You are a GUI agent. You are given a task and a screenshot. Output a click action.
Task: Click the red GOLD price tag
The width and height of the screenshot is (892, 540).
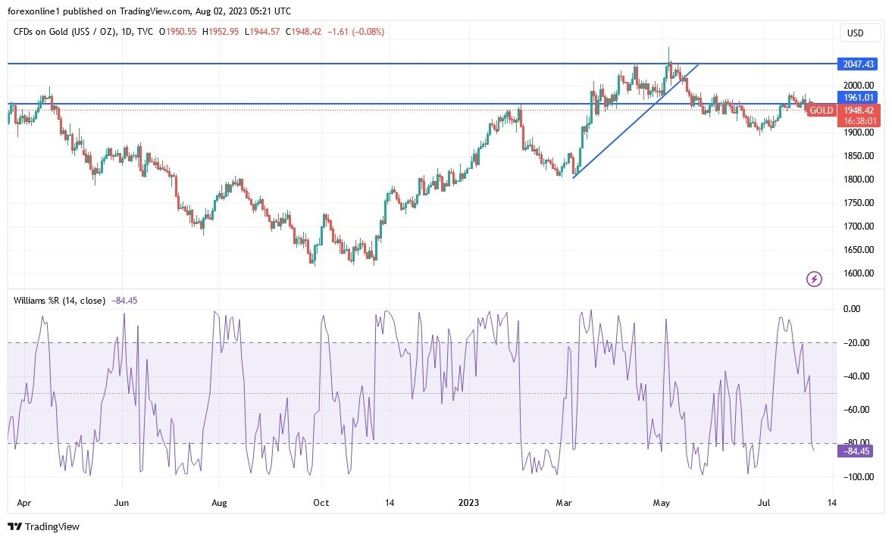pyautogui.click(x=822, y=111)
